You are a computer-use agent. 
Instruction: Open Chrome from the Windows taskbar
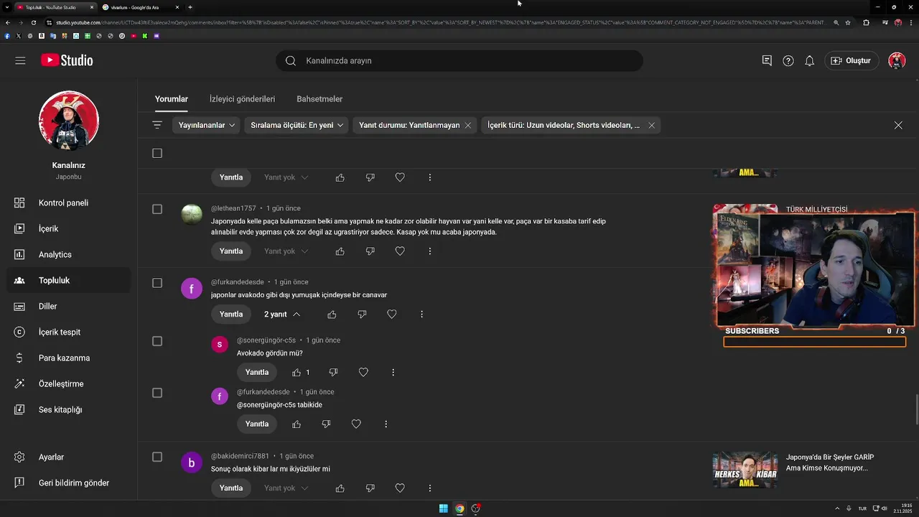coord(459,508)
